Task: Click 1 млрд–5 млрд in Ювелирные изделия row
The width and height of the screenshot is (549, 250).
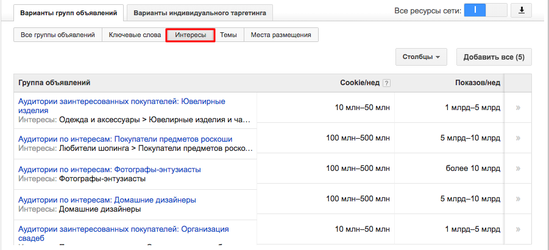Action: (473, 108)
